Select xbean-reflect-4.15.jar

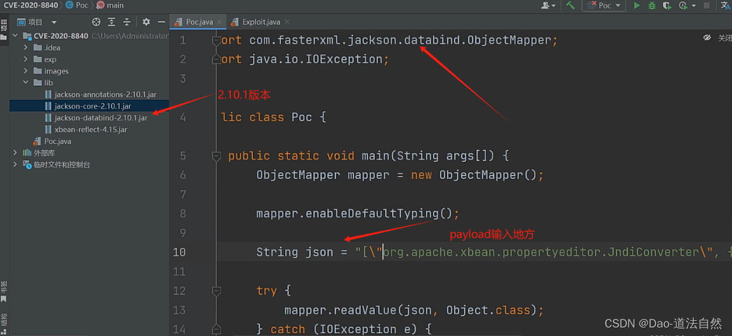[91, 129]
